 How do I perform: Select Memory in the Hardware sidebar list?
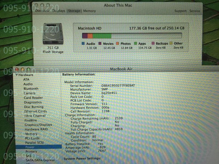click(x=31, y=134)
